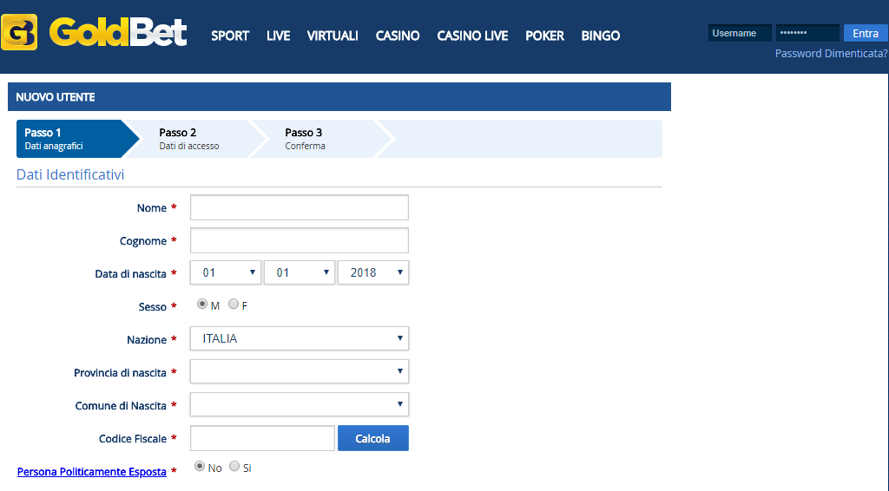Go to VIRTUALI menu item
Image resolution: width=889 pixels, height=491 pixels.
click(x=333, y=36)
